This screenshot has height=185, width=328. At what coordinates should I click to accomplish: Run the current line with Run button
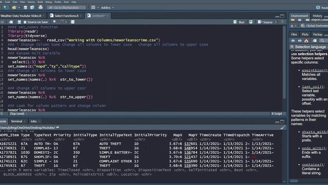pos(239,22)
